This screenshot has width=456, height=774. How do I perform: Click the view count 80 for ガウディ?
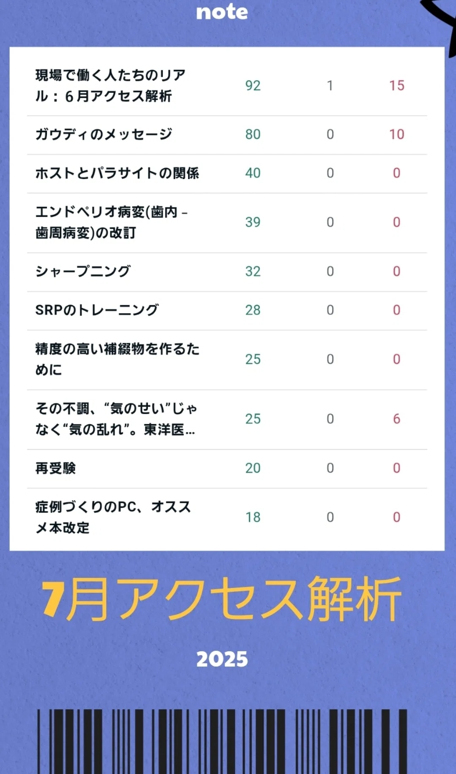click(x=253, y=134)
